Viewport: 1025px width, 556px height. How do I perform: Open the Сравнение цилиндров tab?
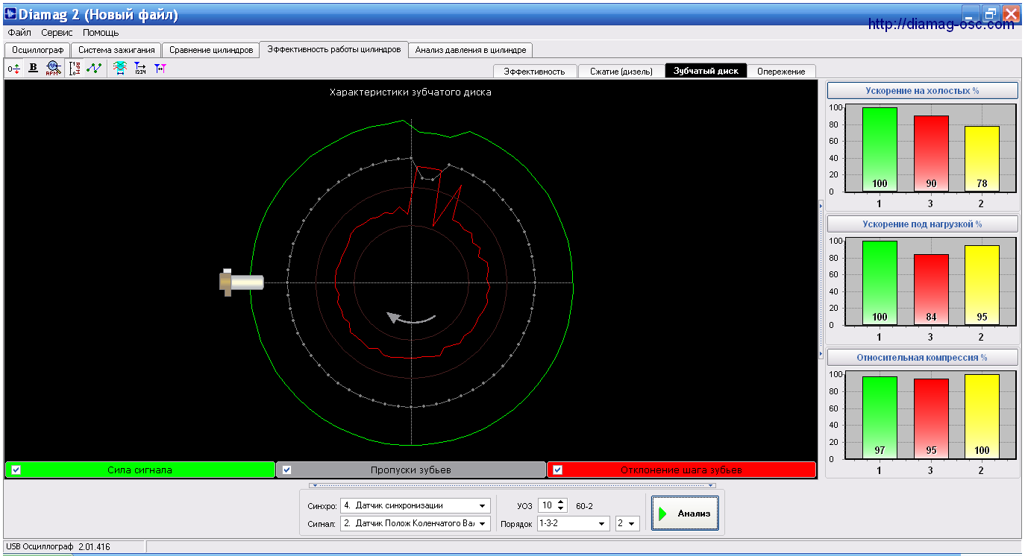(x=211, y=50)
